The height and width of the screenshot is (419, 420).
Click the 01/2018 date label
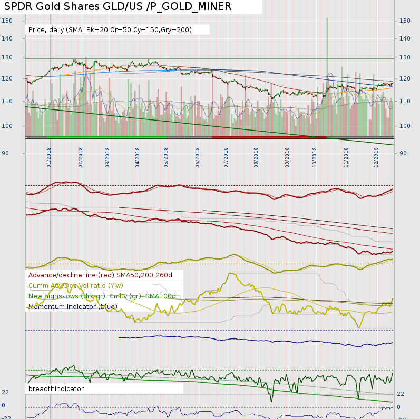tap(49, 157)
